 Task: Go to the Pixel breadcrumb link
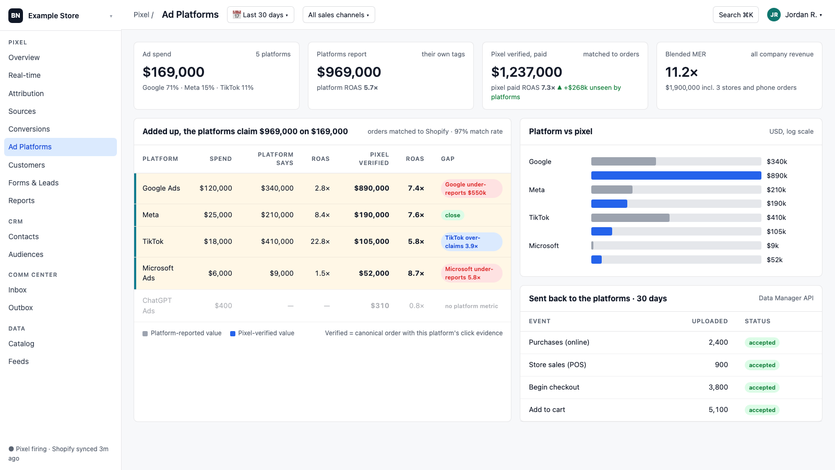click(141, 15)
